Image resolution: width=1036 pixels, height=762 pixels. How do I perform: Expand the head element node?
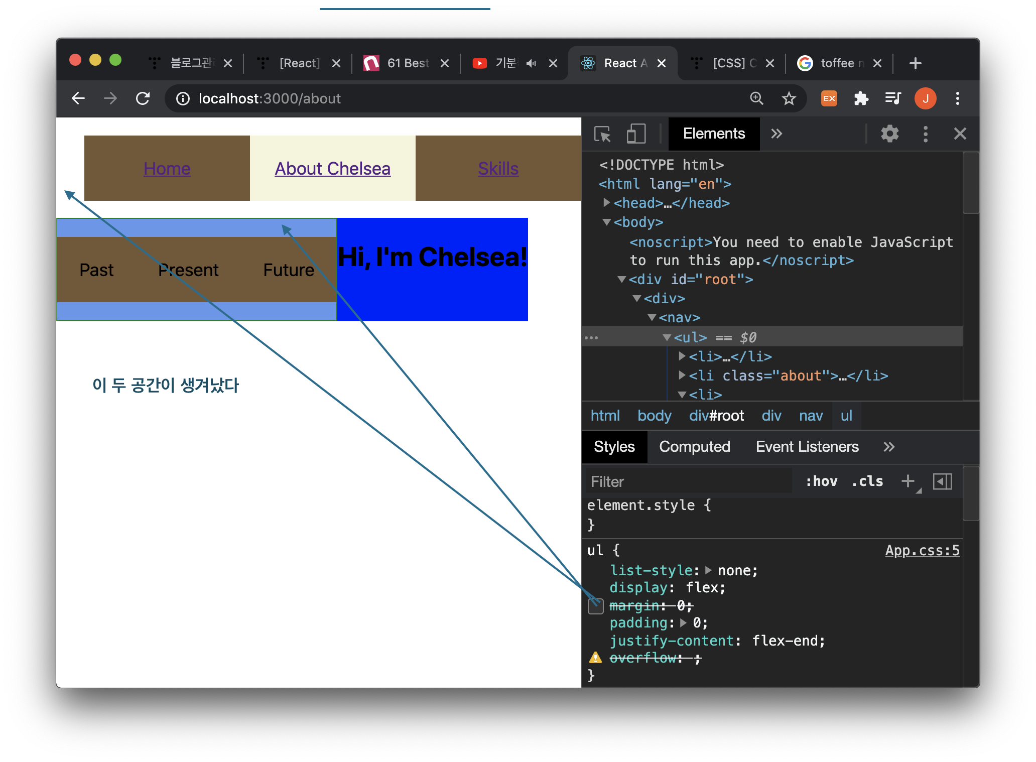pos(607,203)
